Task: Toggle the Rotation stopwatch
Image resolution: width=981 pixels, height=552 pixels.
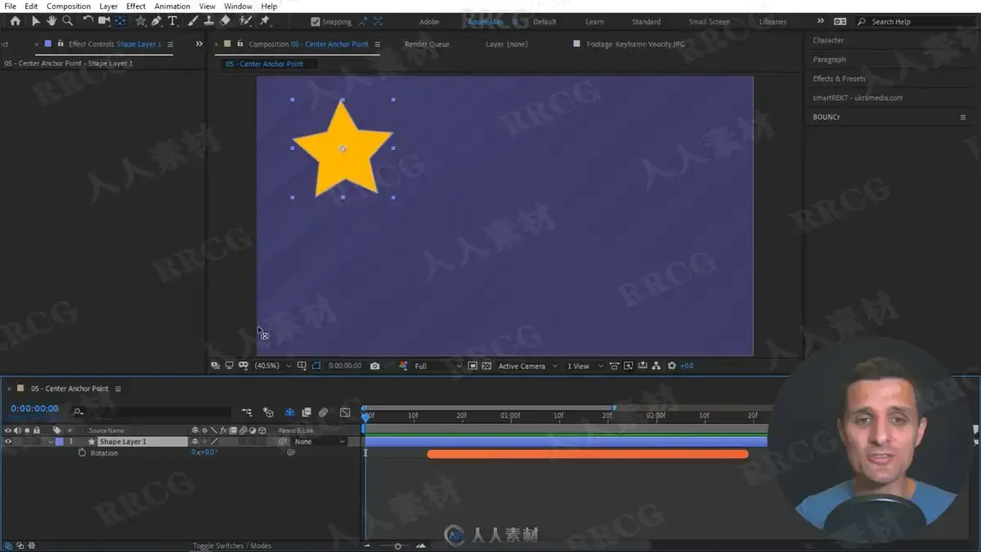Action: (x=82, y=452)
